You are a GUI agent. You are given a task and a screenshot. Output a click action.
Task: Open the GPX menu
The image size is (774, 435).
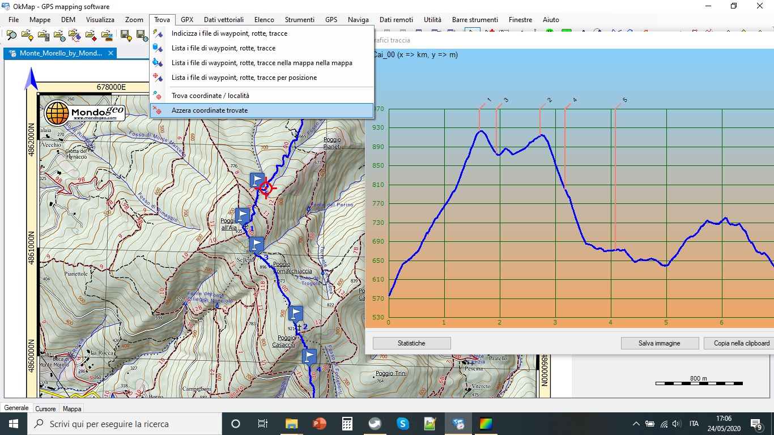click(x=187, y=20)
